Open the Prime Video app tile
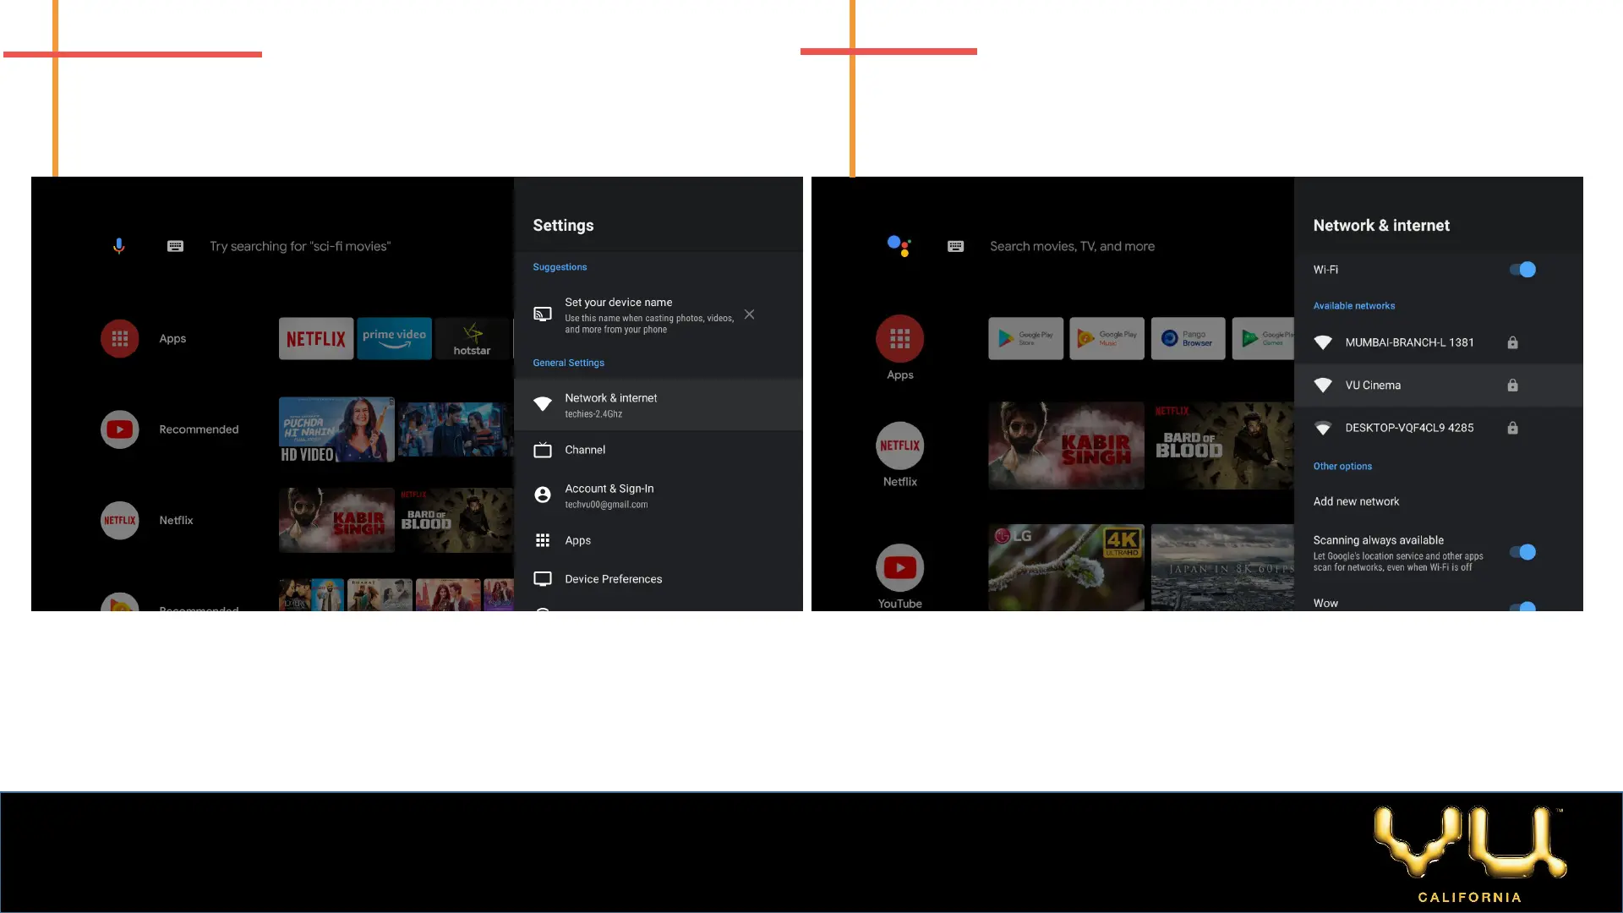 coord(394,338)
